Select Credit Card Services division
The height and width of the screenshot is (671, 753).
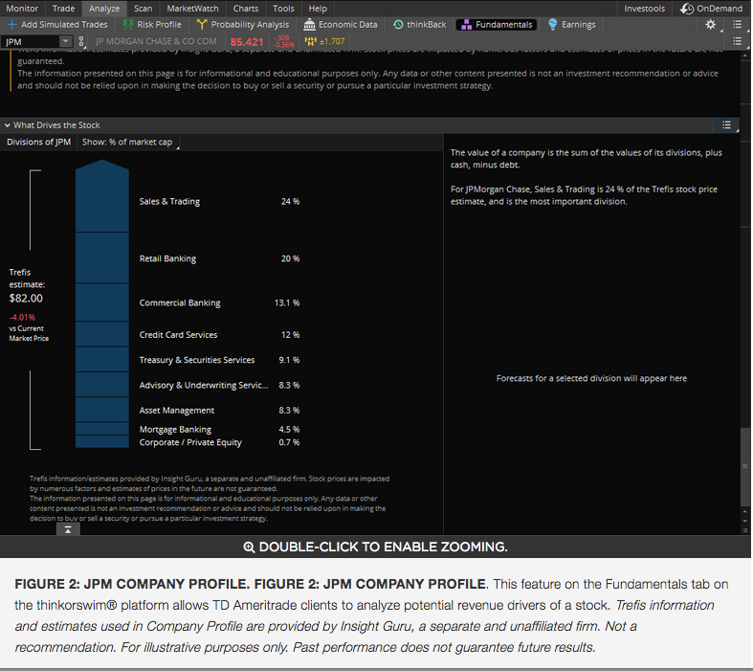(178, 335)
